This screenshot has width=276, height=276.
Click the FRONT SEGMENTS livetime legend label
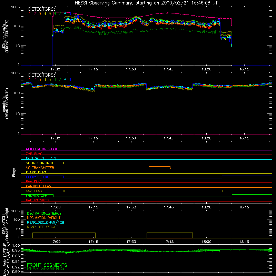[x=47, y=265]
